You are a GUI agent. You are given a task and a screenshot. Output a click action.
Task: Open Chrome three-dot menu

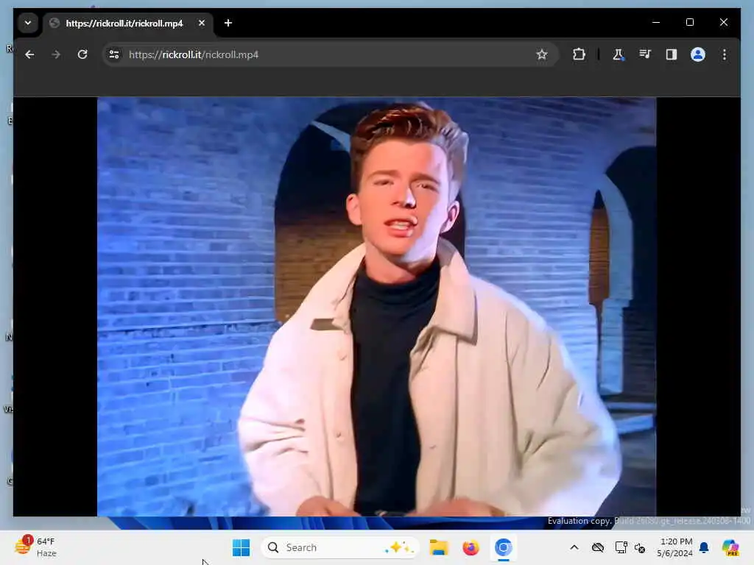[x=725, y=54]
